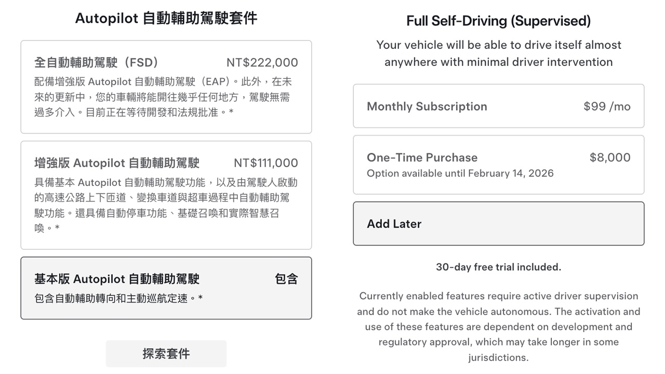
Task: Click the 包含 label on Basic Autopilot
Action: click(x=287, y=279)
